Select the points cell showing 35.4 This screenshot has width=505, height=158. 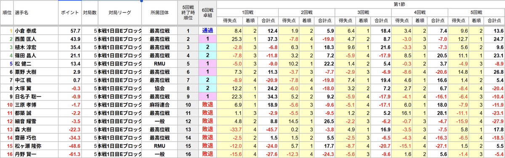point(69,47)
